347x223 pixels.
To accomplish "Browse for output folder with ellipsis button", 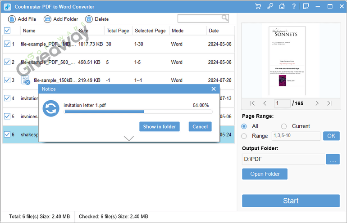I will 333,159.
